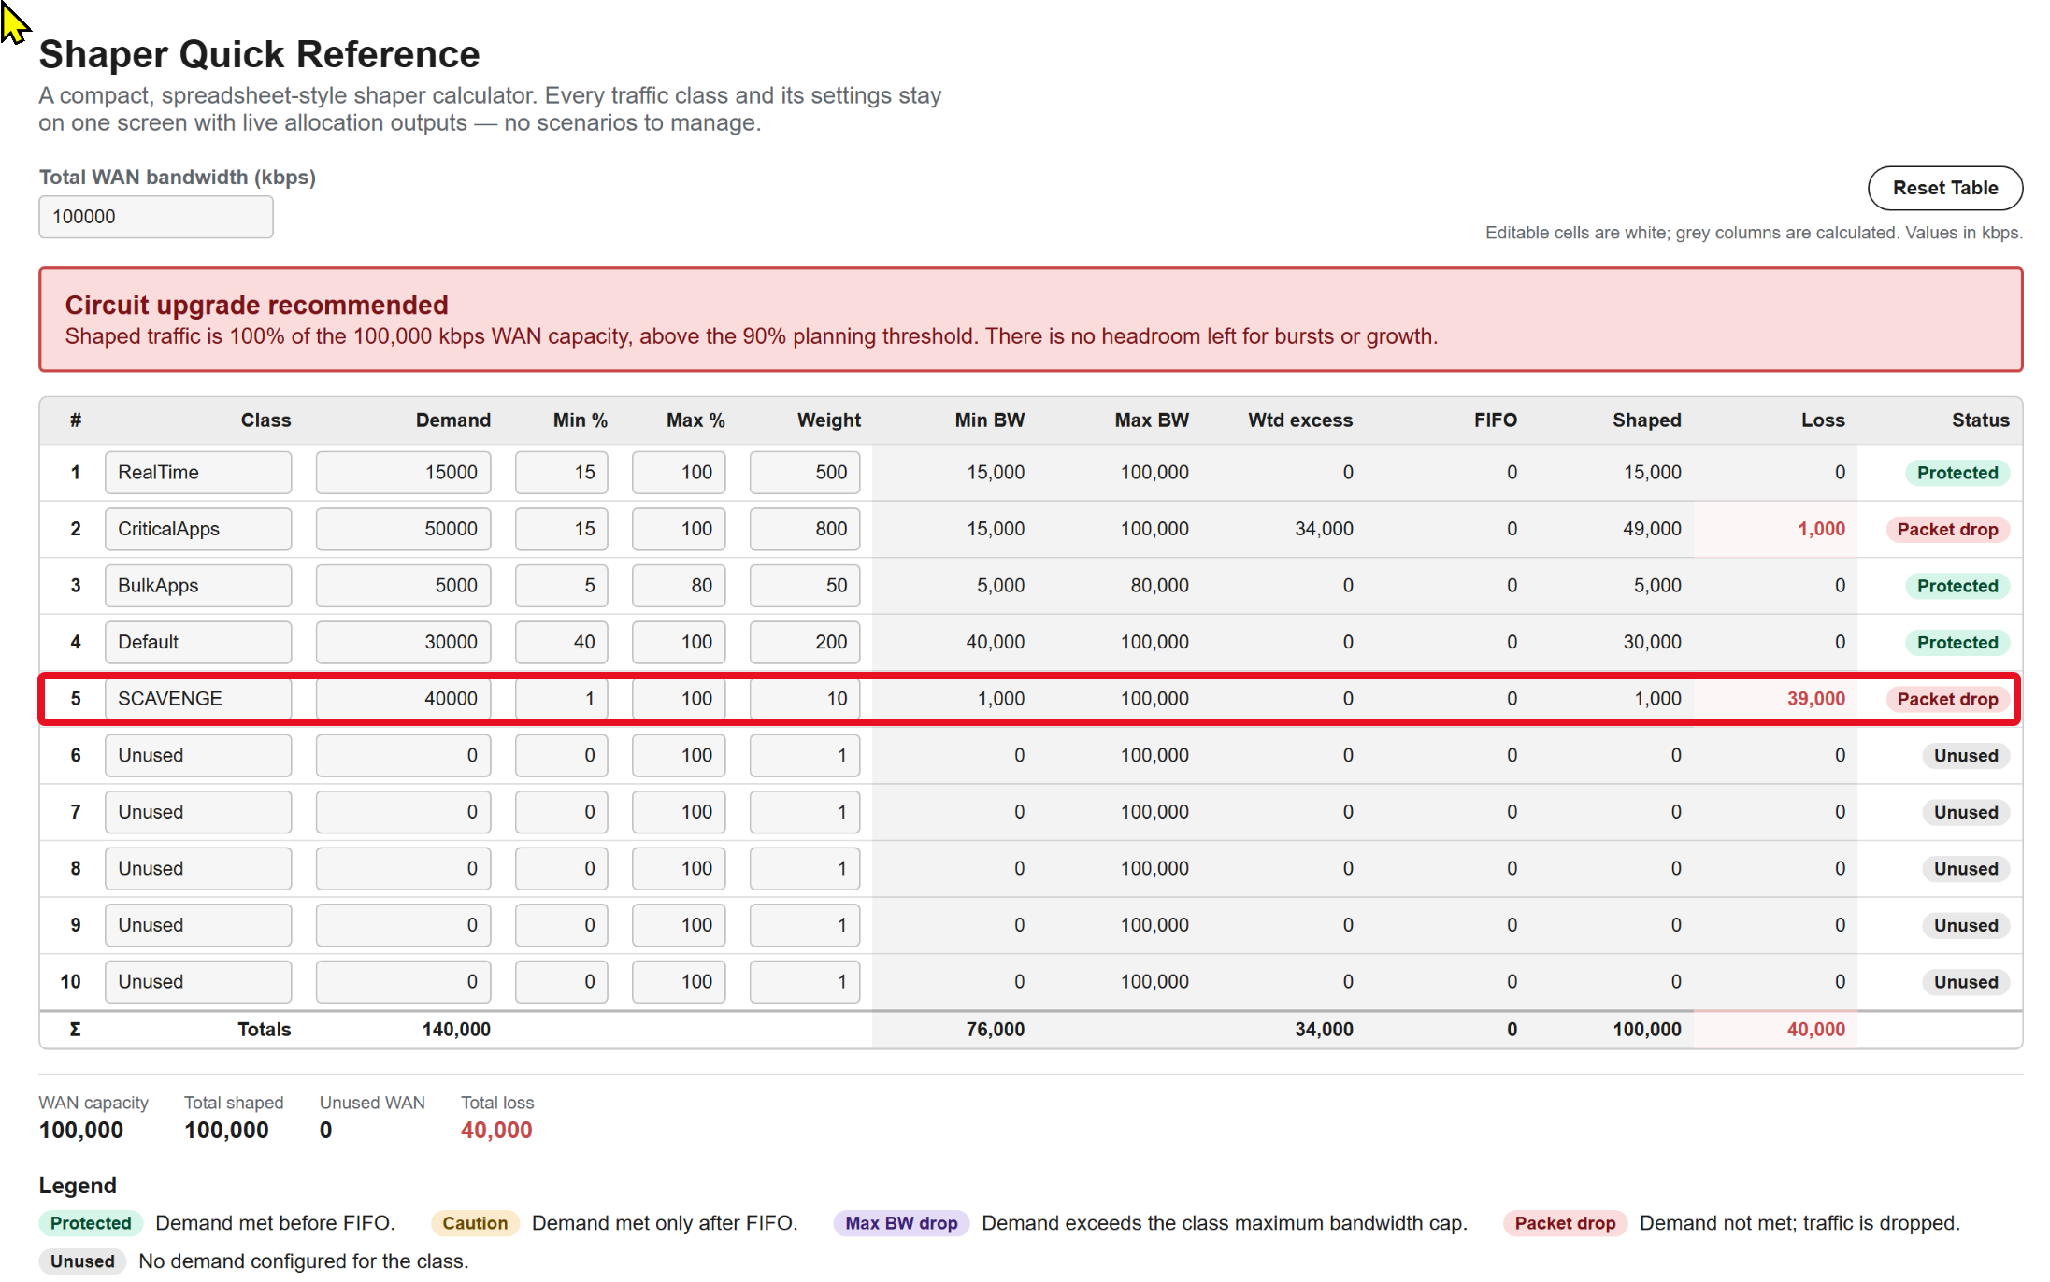This screenshot has height=1282, width=2050.
Task: Click row 7 Max % field
Action: point(679,812)
